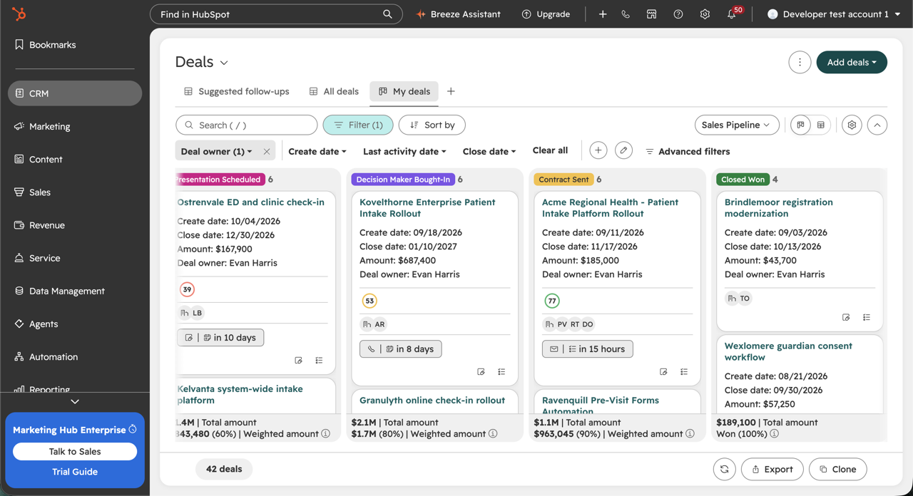Remove the Deal owner filter with X

click(x=267, y=151)
